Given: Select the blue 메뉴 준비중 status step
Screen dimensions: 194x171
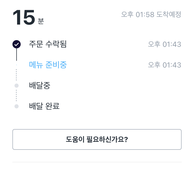Looking at the screenshot, I should pyautogui.click(x=48, y=65).
